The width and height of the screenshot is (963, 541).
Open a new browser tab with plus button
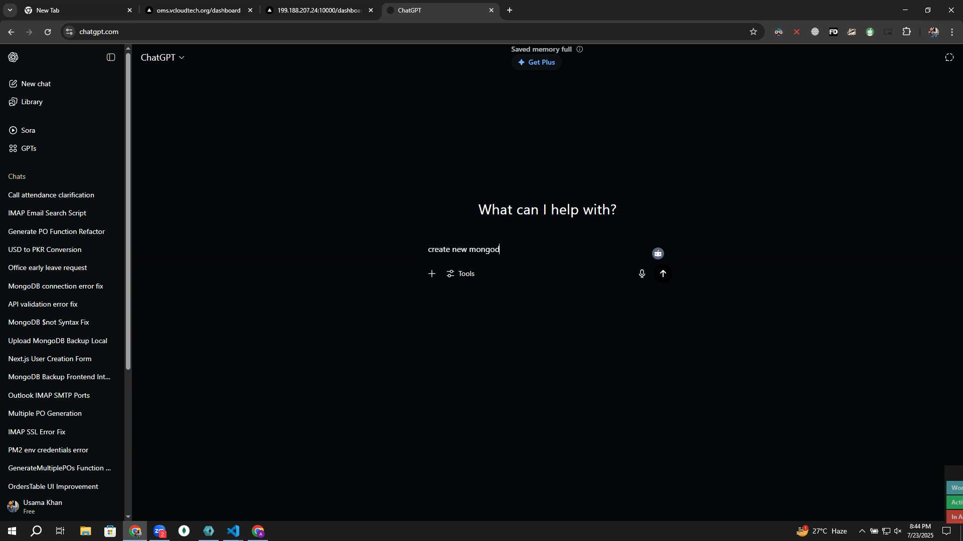[510, 10]
